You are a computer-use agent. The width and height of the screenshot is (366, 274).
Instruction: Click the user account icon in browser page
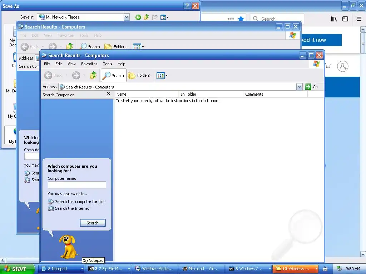(x=343, y=66)
